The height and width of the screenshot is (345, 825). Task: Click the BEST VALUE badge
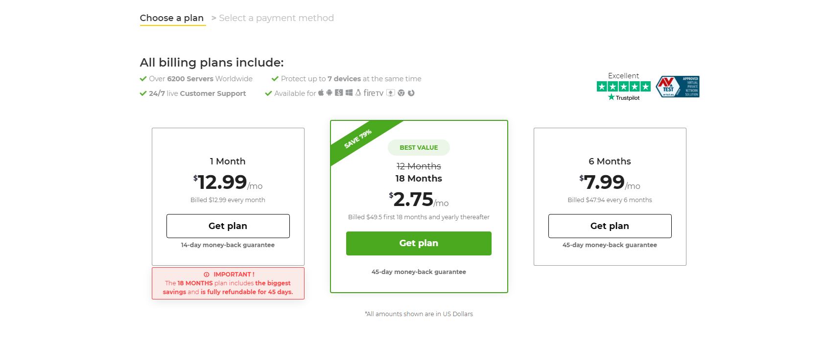(x=419, y=147)
